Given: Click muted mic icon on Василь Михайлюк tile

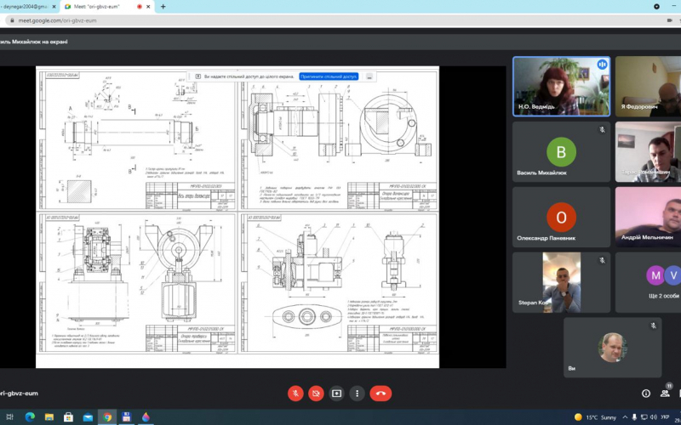Looking at the screenshot, I should (x=602, y=130).
